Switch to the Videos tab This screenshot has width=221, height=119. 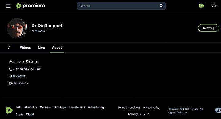pyautogui.click(x=25, y=48)
